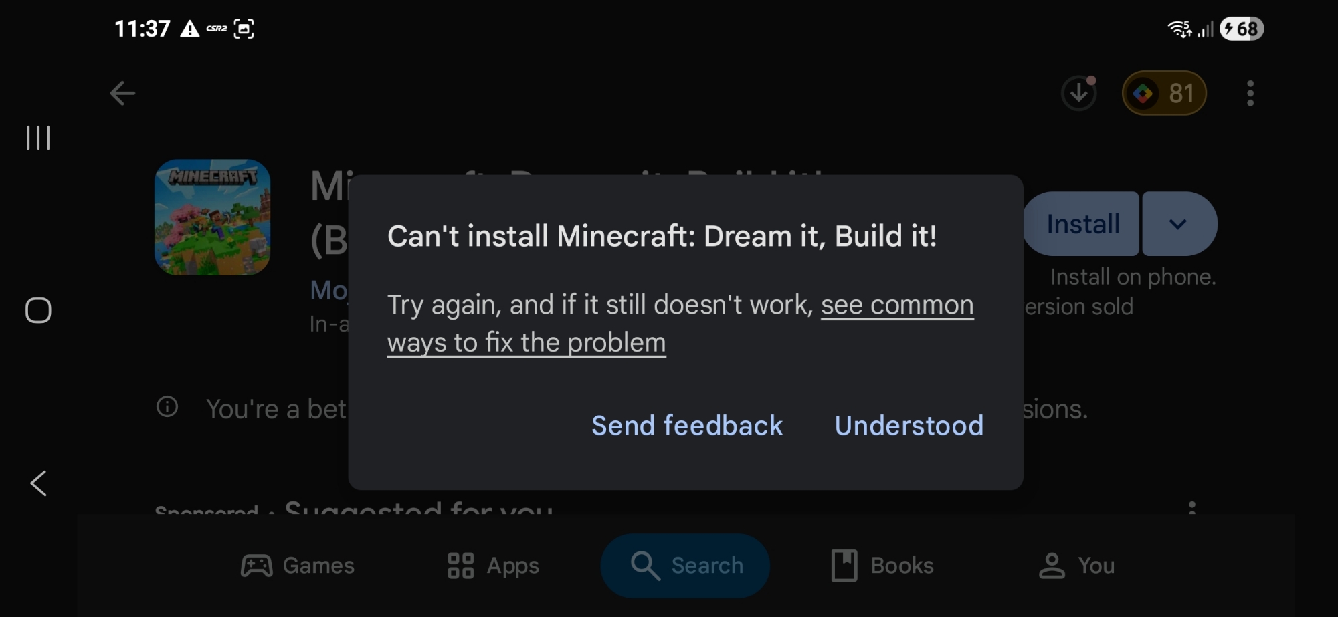1338x617 pixels.
Task: Choose Send feedback in the dialog
Action: 687,426
